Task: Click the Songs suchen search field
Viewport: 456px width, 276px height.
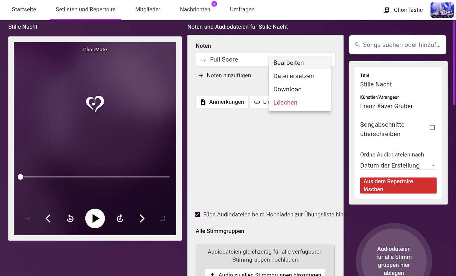Action: click(398, 45)
